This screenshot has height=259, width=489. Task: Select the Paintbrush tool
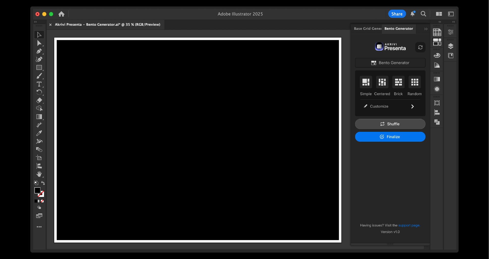click(x=39, y=76)
